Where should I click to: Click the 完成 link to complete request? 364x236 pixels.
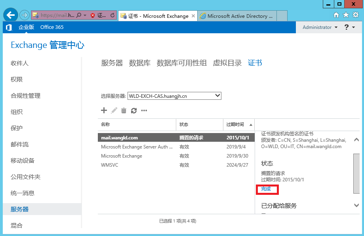click(266, 189)
